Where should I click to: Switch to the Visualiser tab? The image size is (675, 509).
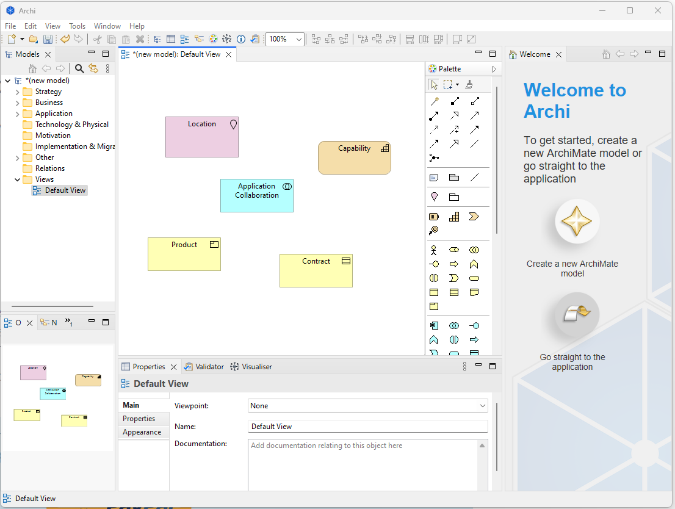(251, 366)
